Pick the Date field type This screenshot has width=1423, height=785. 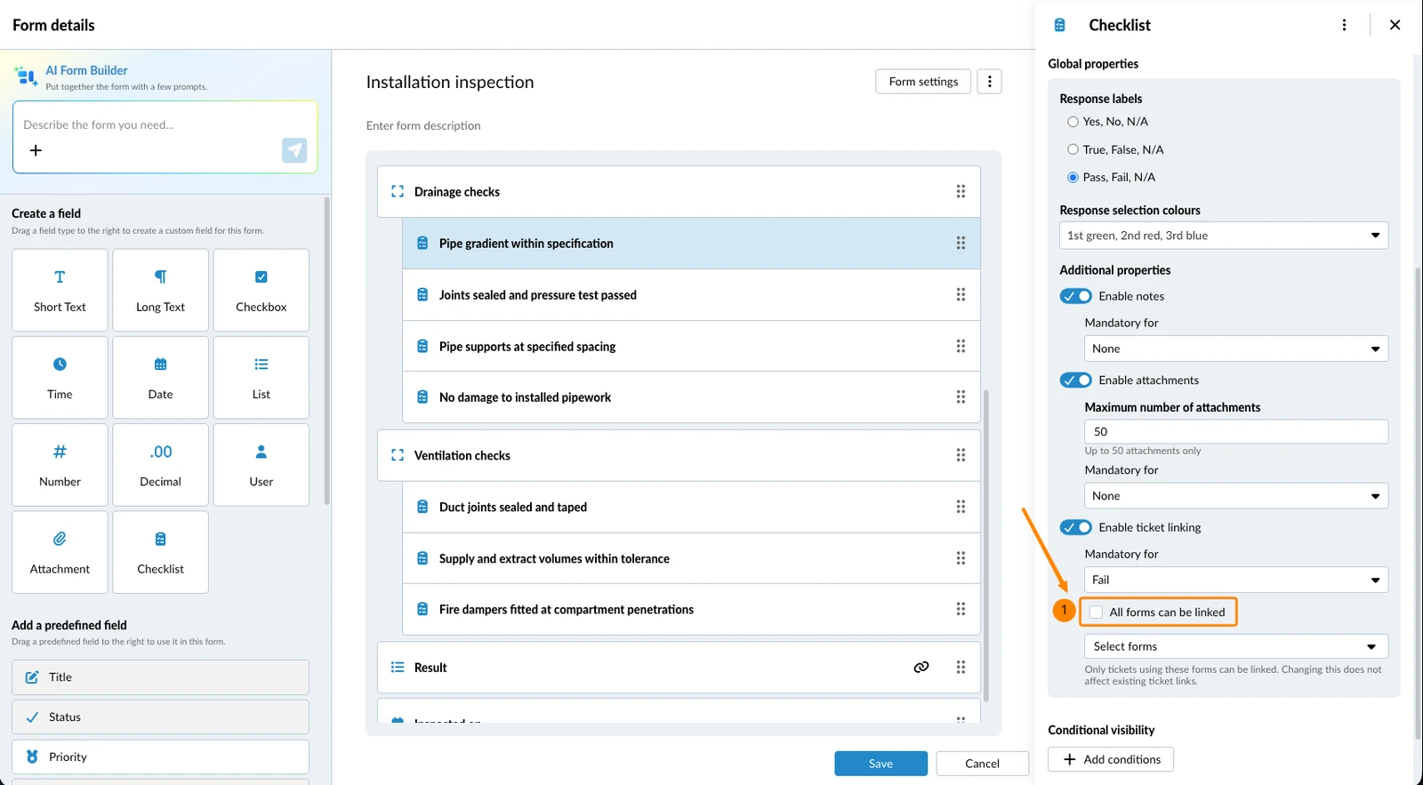pyautogui.click(x=160, y=377)
